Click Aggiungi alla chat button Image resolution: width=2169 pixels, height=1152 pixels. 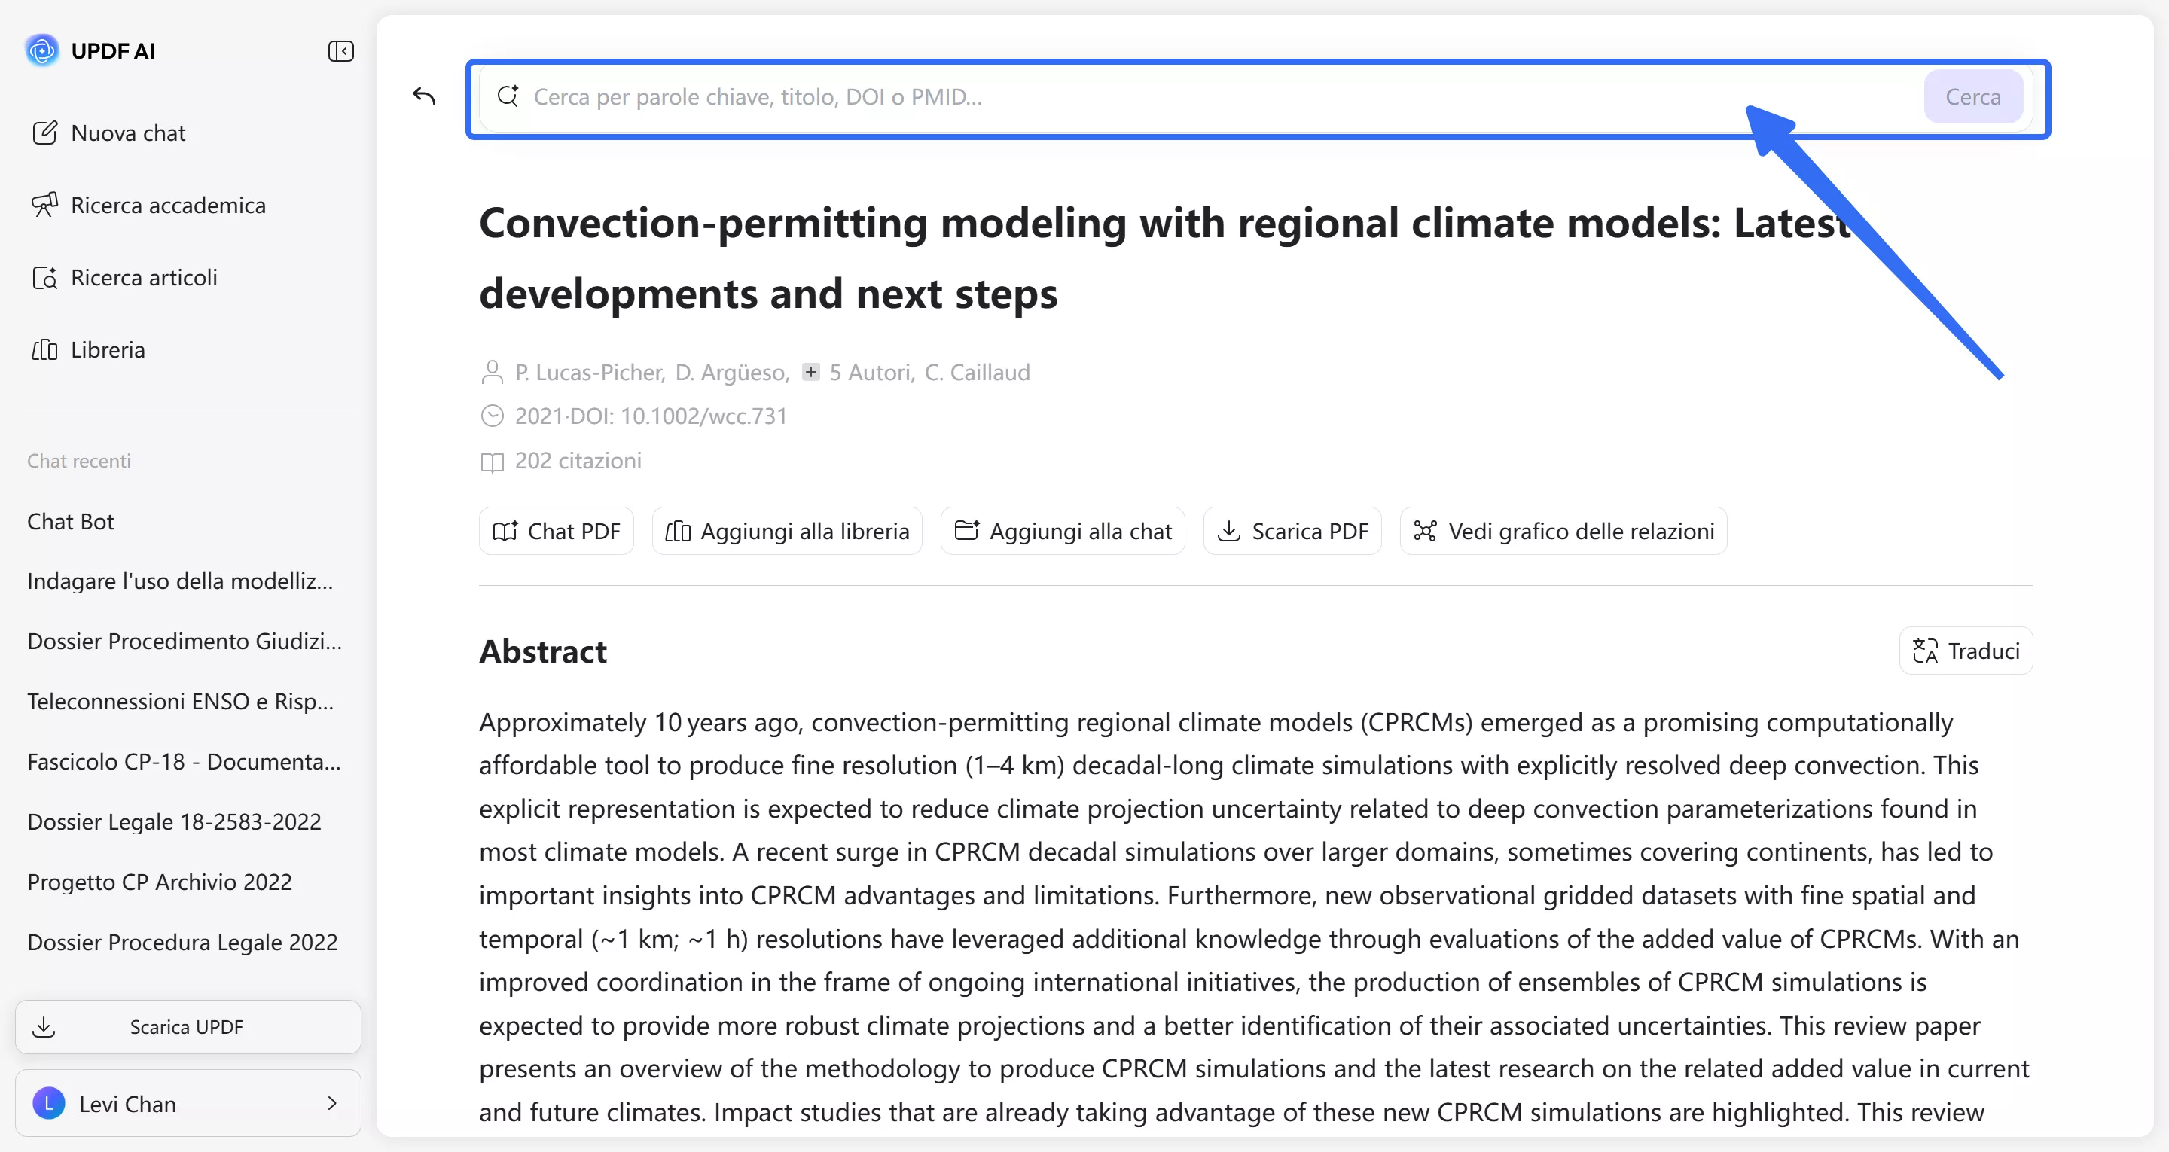tap(1063, 532)
